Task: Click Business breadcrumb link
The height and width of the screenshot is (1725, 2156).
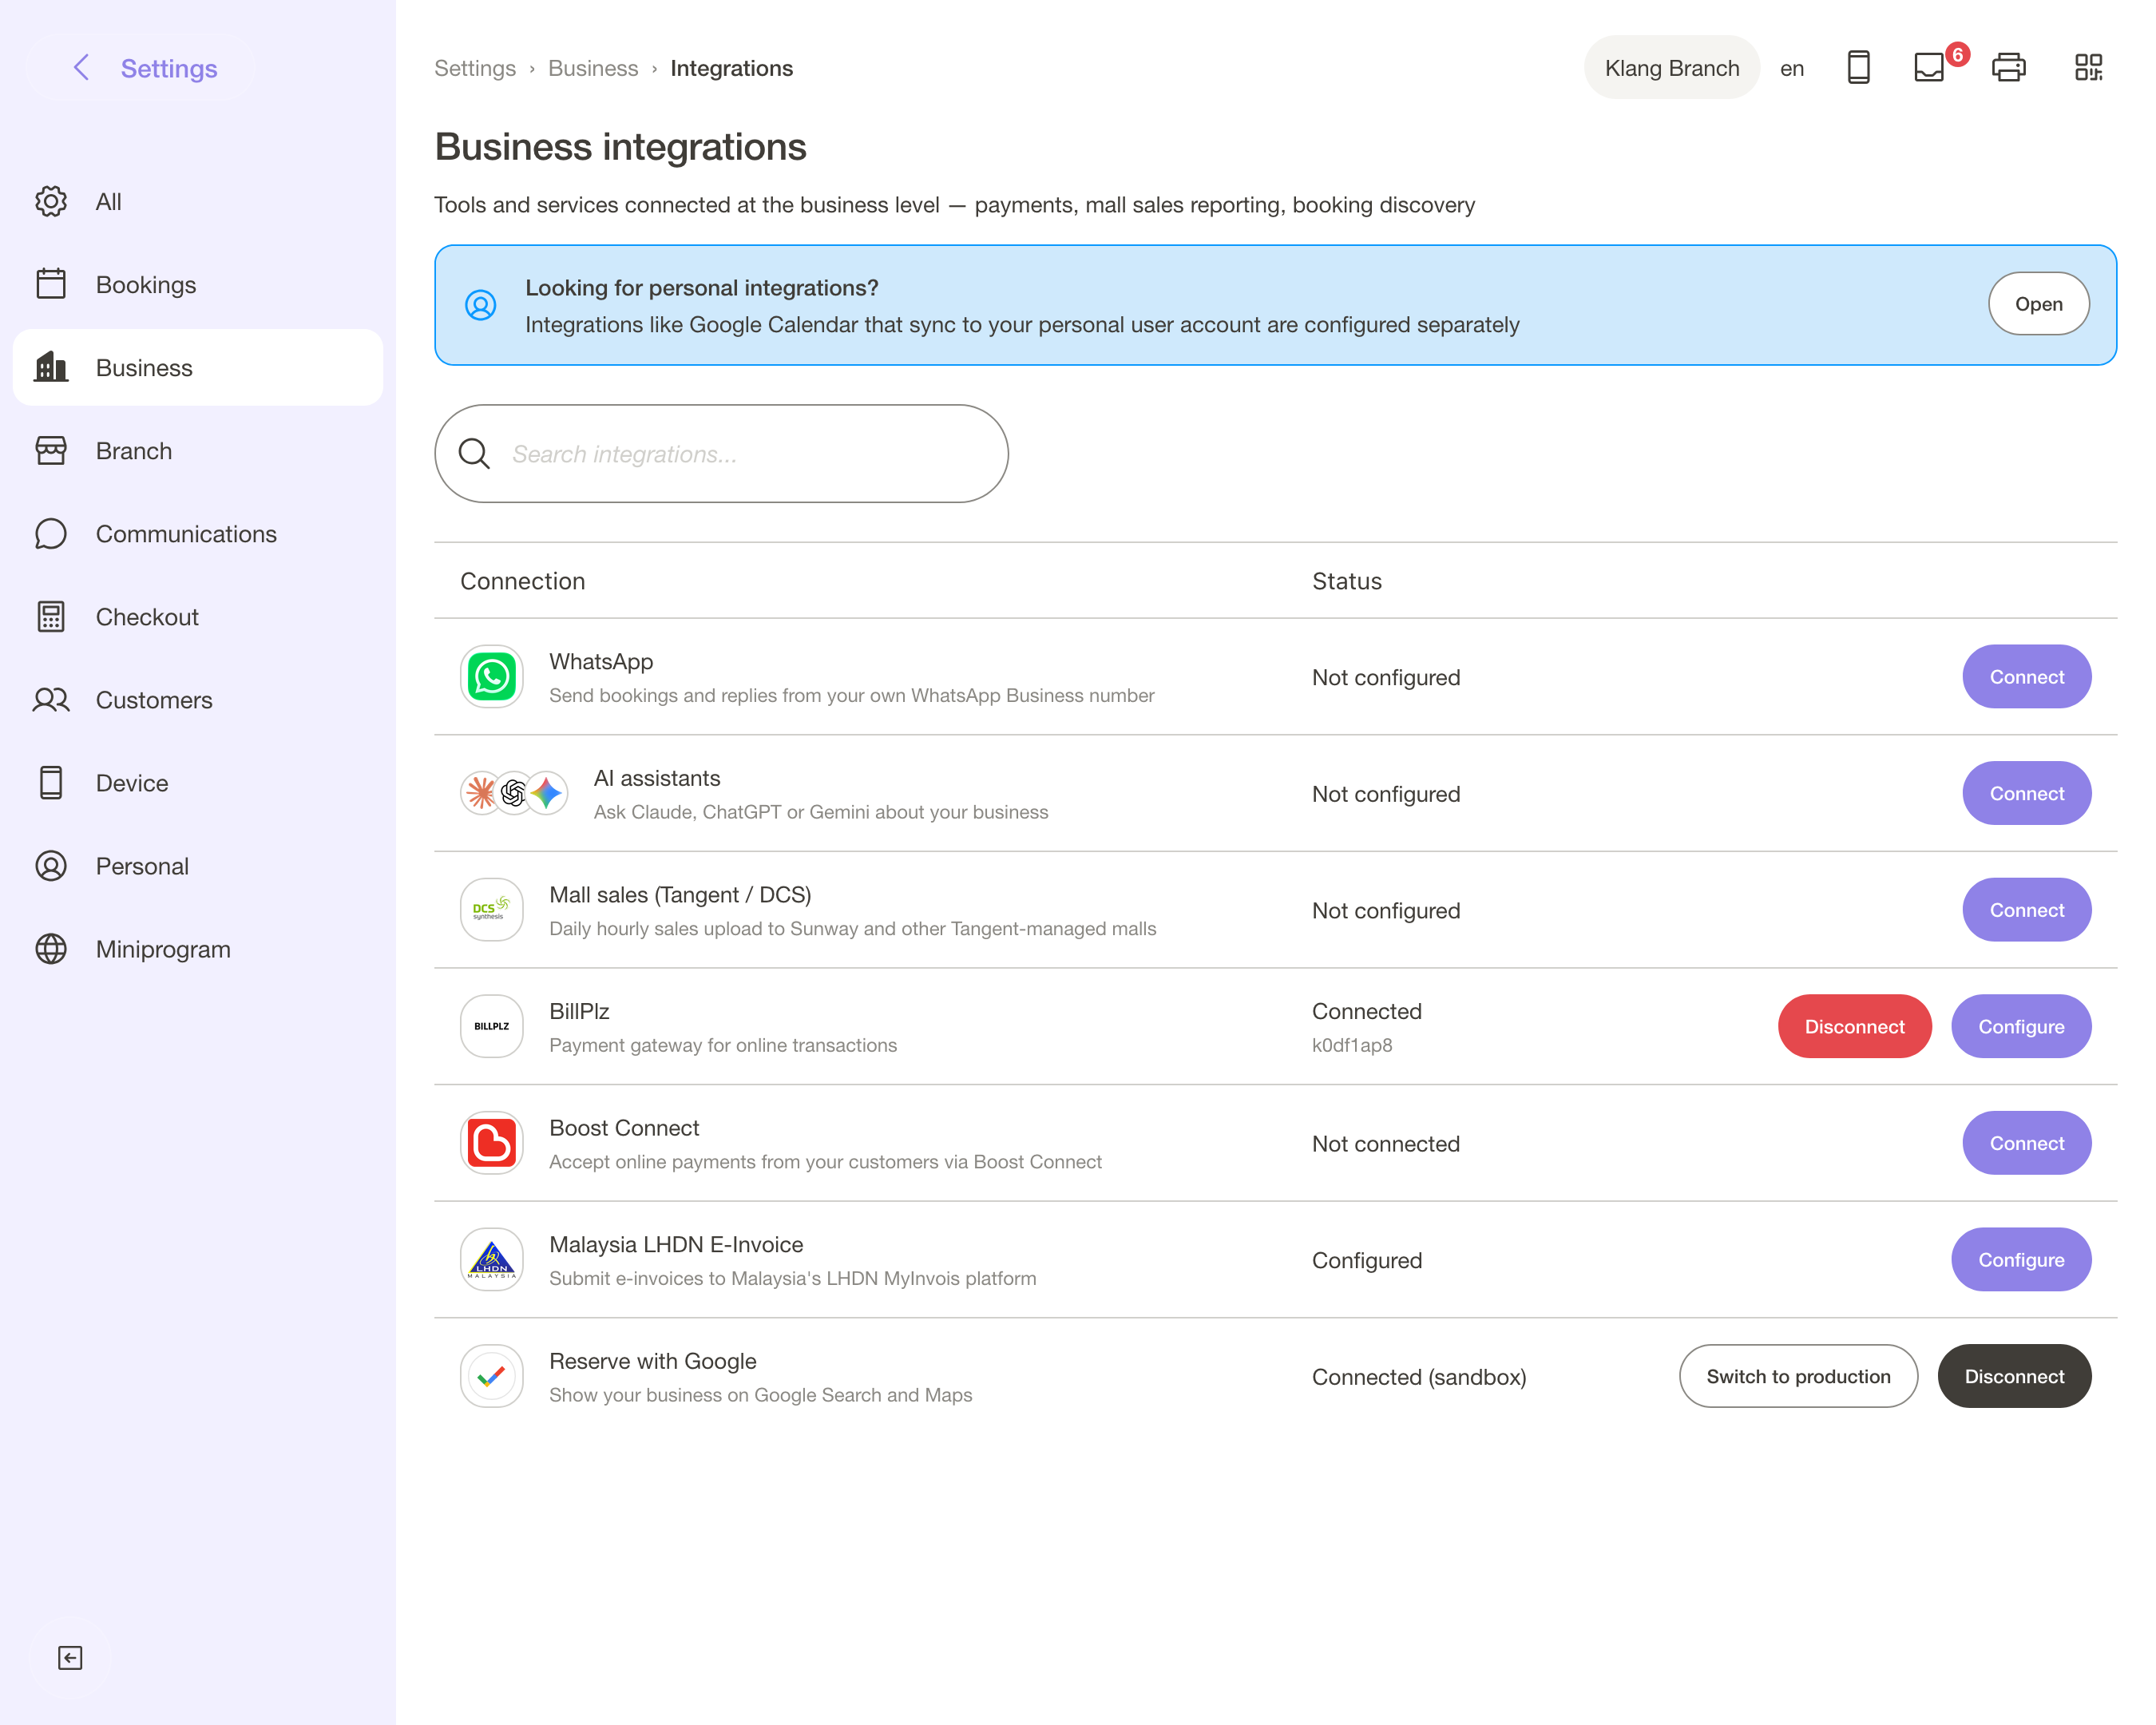Action: point(593,68)
